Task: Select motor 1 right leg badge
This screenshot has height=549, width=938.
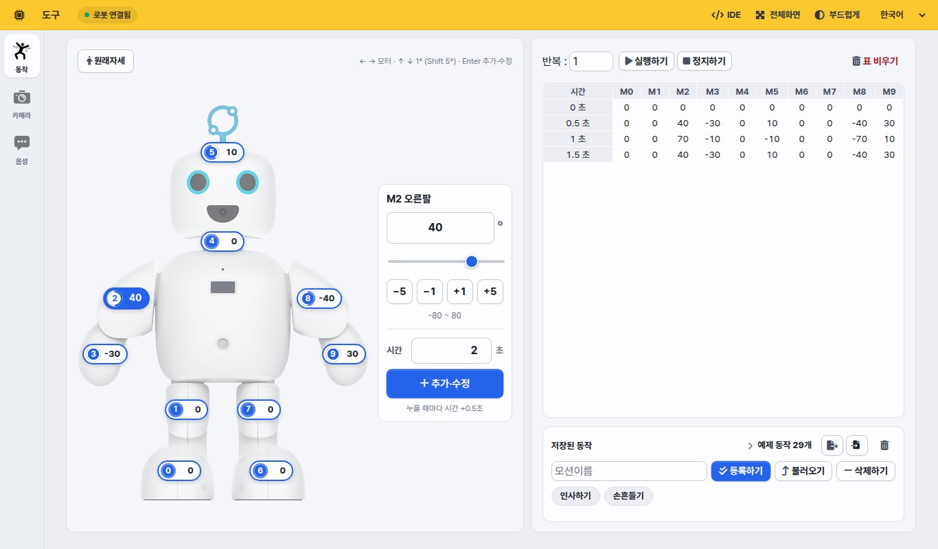Action: coord(187,410)
